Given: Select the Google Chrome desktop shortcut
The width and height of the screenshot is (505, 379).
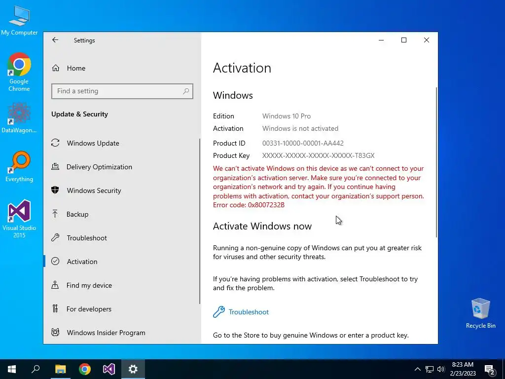Looking at the screenshot, I should click(19, 72).
